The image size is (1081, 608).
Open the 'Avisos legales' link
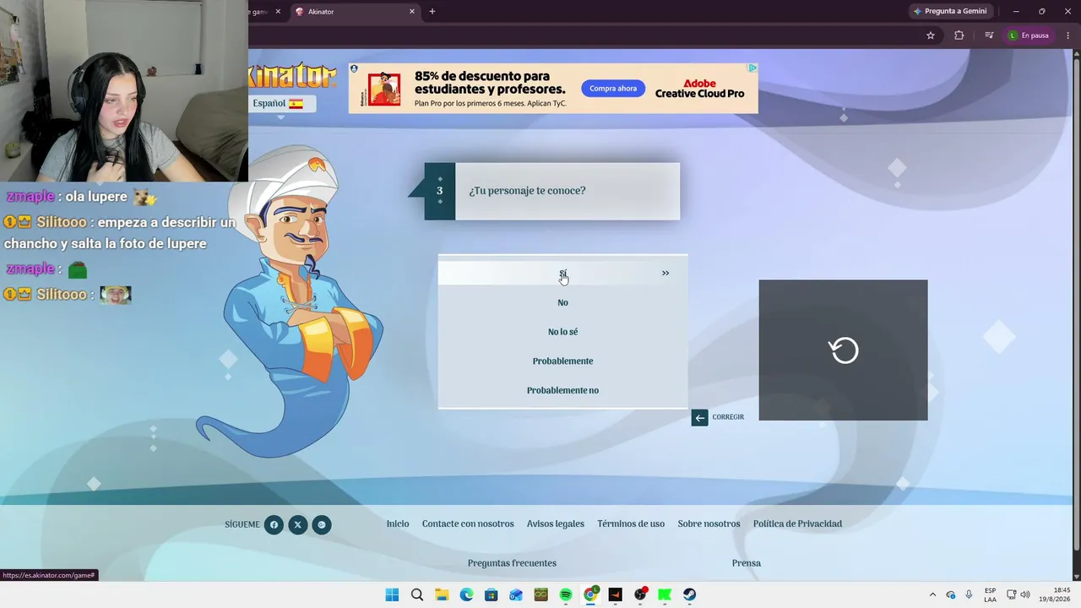pyautogui.click(x=556, y=524)
